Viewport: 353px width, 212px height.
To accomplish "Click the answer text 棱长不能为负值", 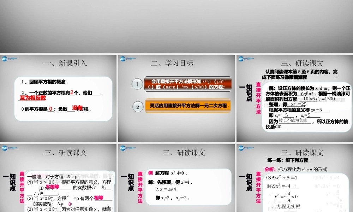I will click(293, 120).
